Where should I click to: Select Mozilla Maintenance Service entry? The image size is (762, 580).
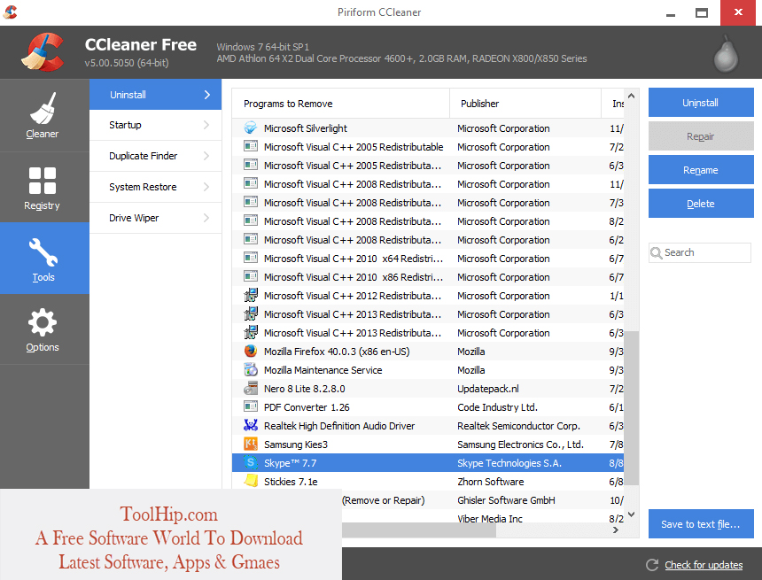click(428, 369)
